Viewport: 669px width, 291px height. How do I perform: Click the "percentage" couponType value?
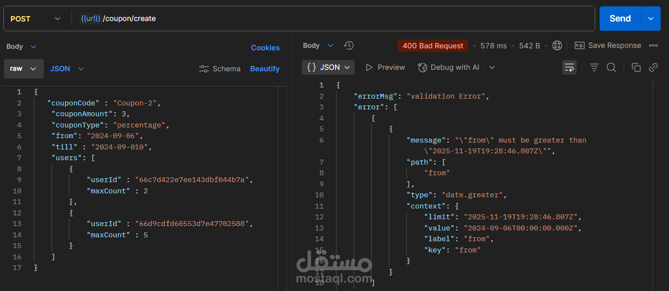pos(139,125)
